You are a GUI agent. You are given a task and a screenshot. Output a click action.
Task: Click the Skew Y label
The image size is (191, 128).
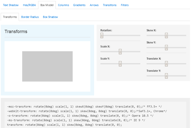pyautogui.click(x=151, y=42)
